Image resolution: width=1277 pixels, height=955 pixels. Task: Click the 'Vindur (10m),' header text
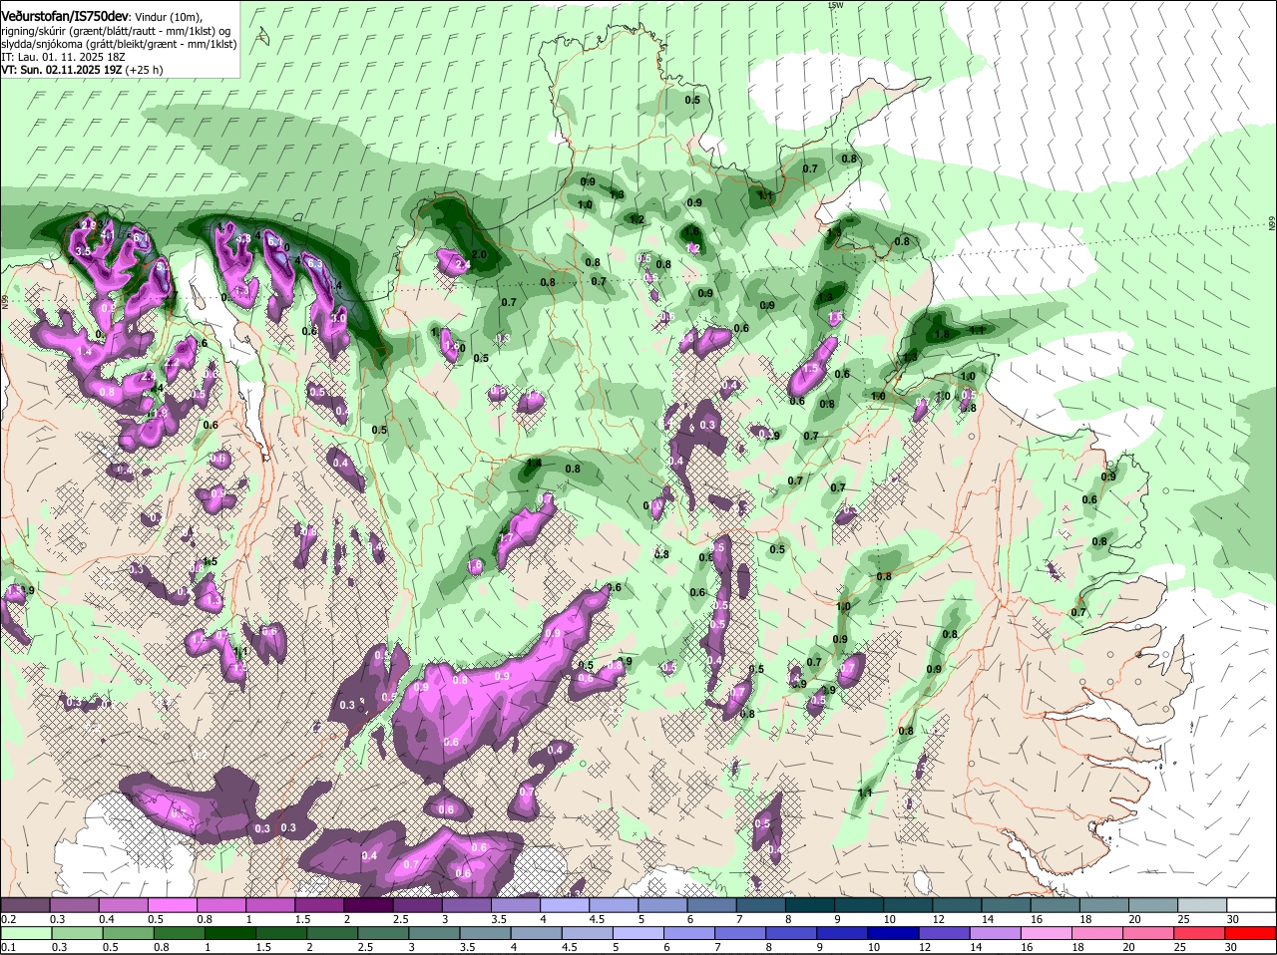[168, 18]
